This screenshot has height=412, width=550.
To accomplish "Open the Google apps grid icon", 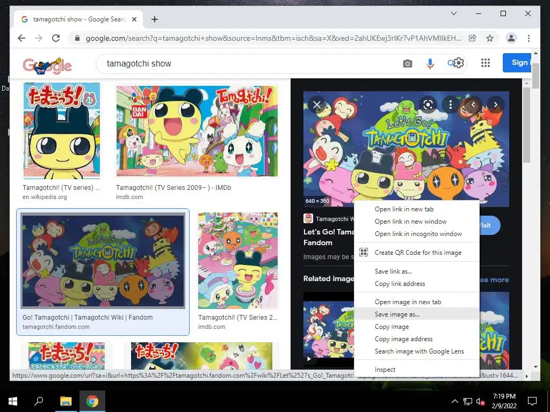I will (485, 63).
